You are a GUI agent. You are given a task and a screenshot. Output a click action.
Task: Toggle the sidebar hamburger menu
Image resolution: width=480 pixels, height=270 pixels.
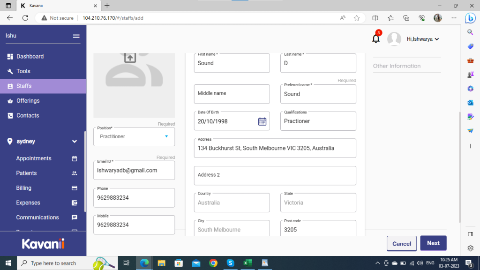(76, 36)
